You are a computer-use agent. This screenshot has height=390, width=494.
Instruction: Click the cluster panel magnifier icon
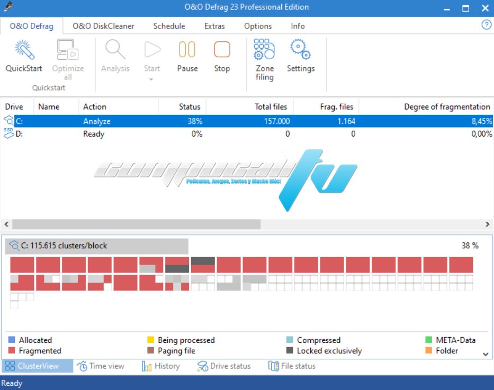14,246
